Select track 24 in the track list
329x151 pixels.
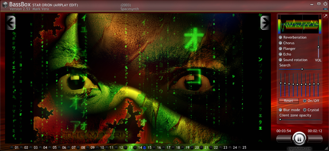coord(230,147)
